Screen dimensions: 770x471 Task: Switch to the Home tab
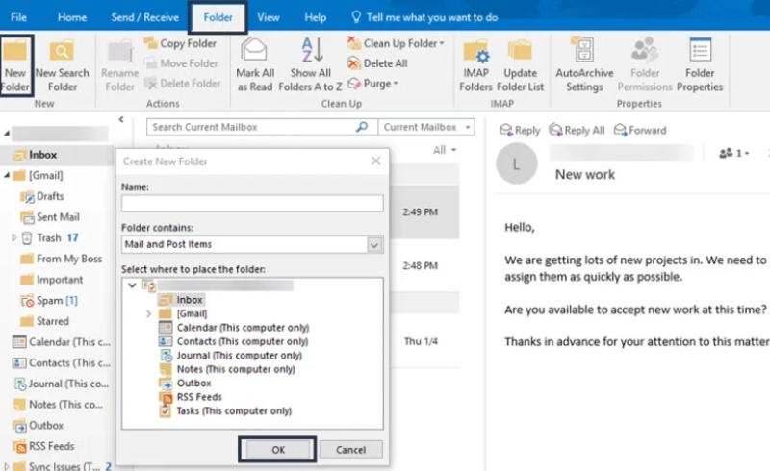click(72, 17)
